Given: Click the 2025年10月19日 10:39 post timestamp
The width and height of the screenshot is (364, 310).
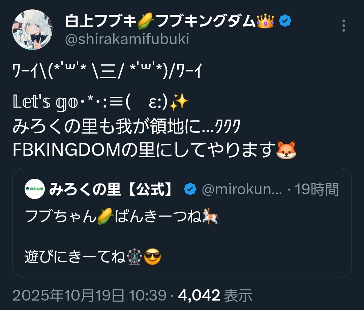Looking at the screenshot, I should 89,295.
